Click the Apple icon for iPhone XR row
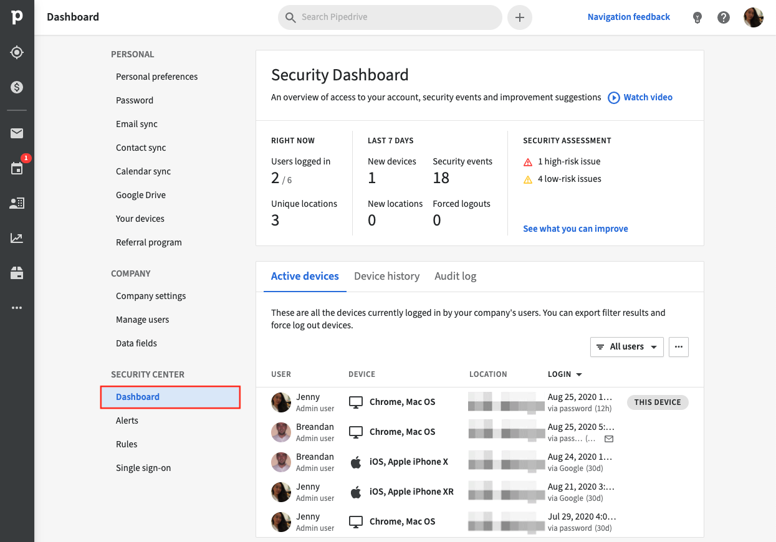The image size is (776, 542). pos(356,492)
